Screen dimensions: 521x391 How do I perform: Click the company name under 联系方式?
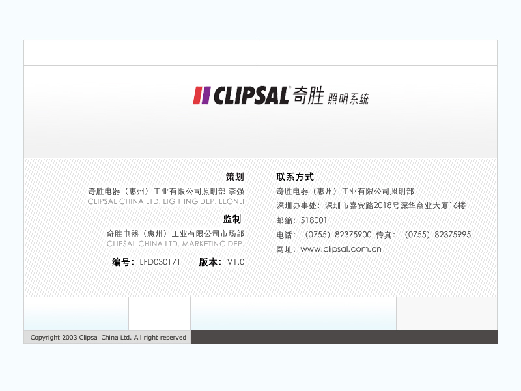tap(345, 192)
